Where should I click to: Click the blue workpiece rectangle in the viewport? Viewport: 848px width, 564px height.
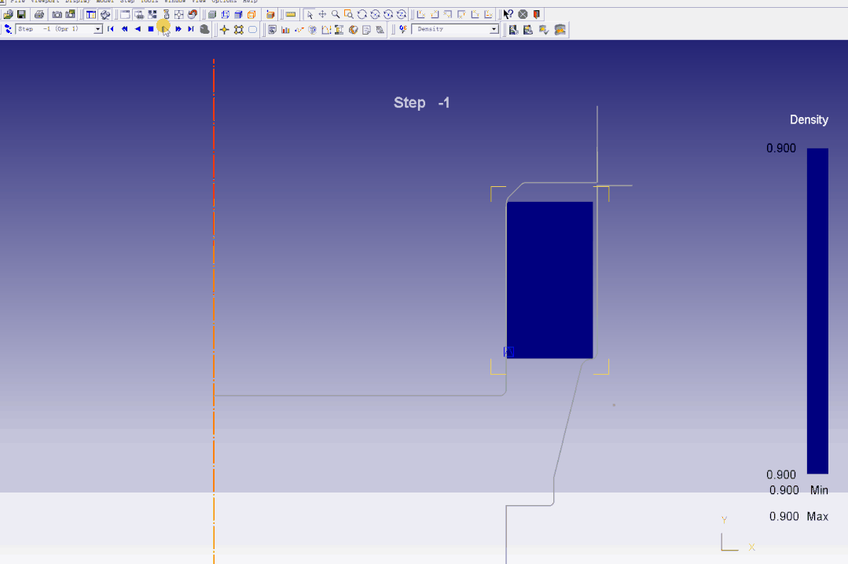(x=549, y=280)
